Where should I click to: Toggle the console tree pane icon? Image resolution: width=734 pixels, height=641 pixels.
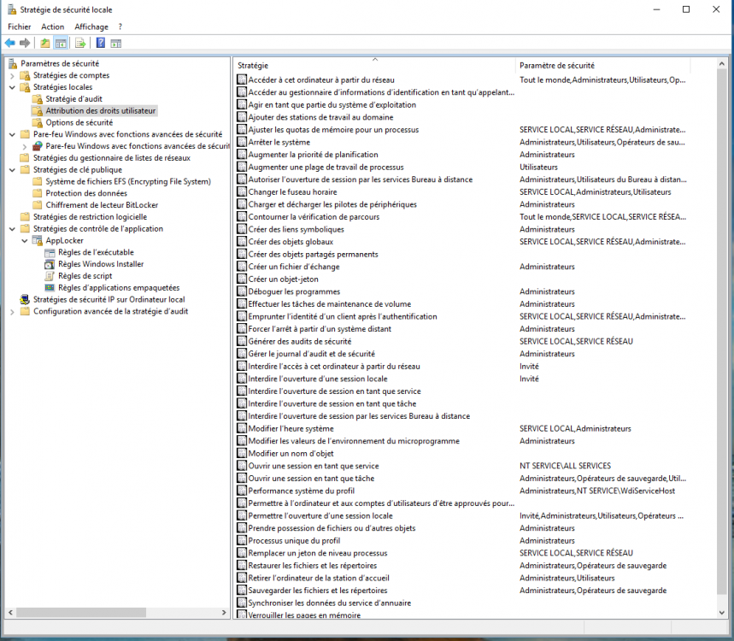(61, 43)
